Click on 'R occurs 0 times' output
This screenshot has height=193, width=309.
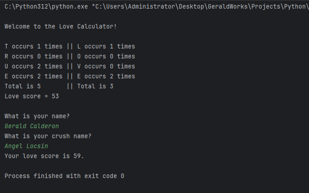(x=34, y=56)
